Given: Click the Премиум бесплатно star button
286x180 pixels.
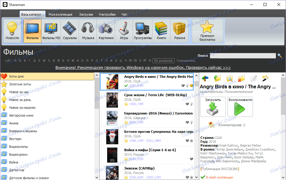Looking at the screenshot, I should click(x=207, y=31).
